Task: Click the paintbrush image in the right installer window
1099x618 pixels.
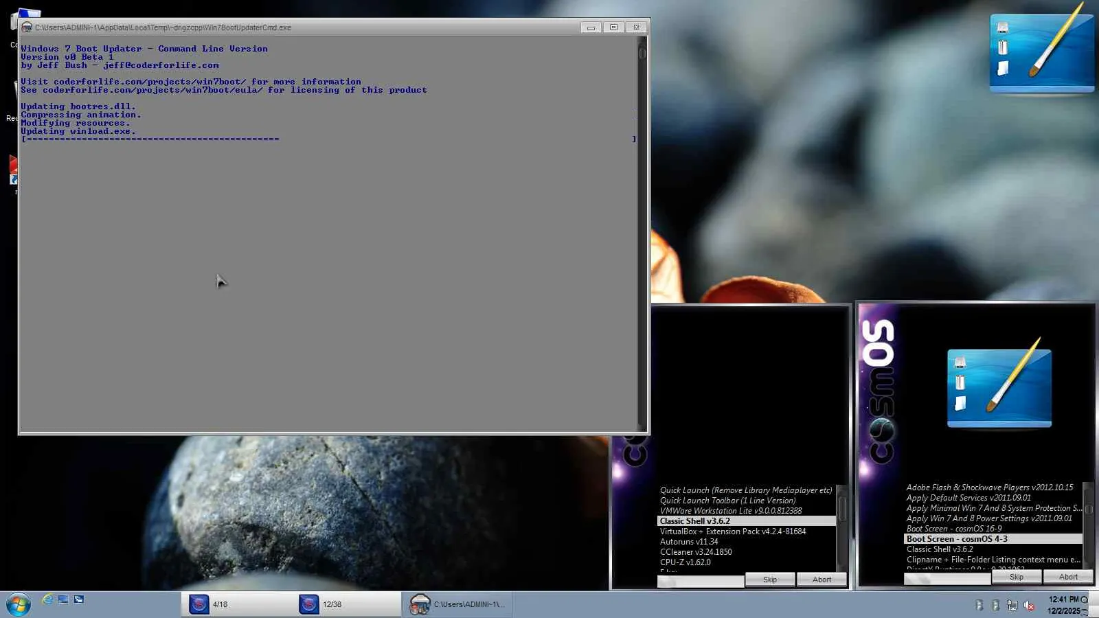Action: click(x=999, y=385)
